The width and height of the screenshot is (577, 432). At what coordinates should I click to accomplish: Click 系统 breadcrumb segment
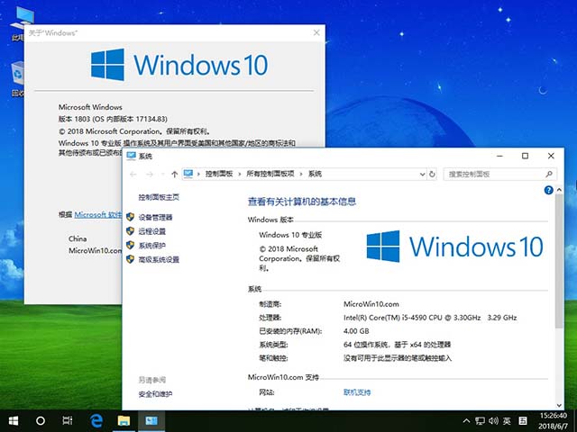315,174
